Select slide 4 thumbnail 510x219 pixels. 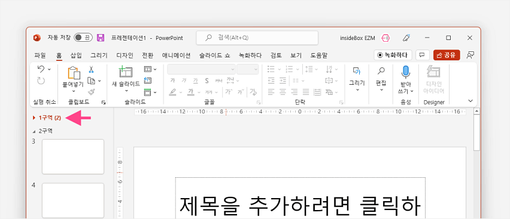73,201
